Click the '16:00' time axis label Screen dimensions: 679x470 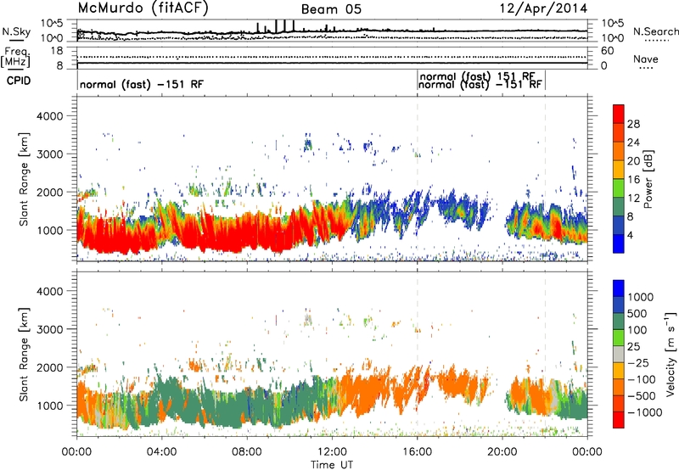pos(417,452)
